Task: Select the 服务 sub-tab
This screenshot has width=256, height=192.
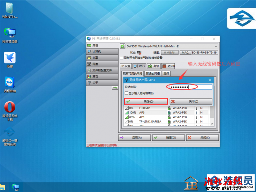Action: point(166,73)
